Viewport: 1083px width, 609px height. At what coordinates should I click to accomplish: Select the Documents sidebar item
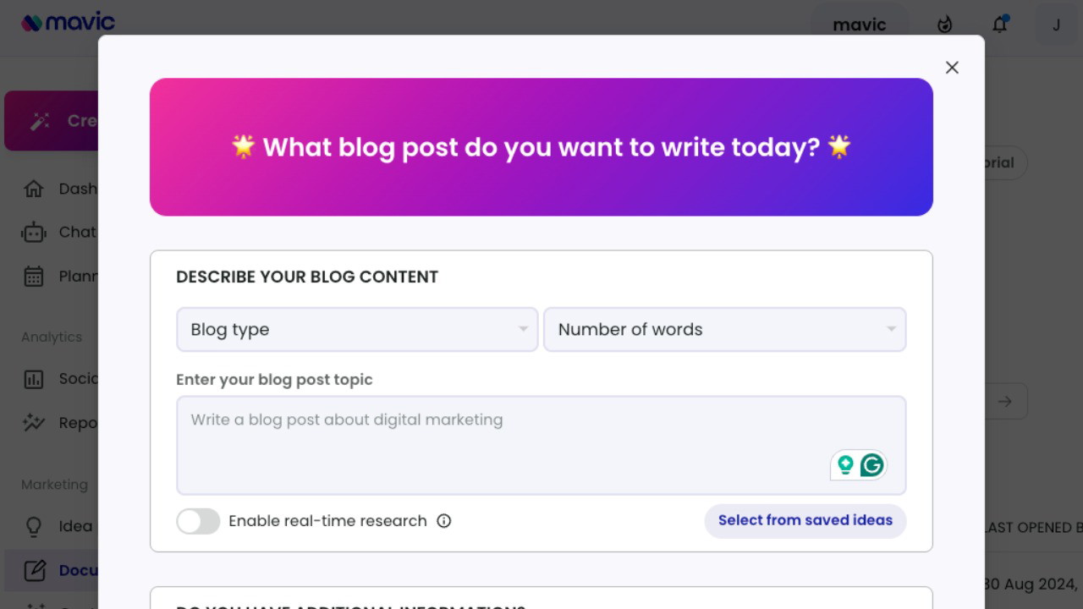coord(51,571)
